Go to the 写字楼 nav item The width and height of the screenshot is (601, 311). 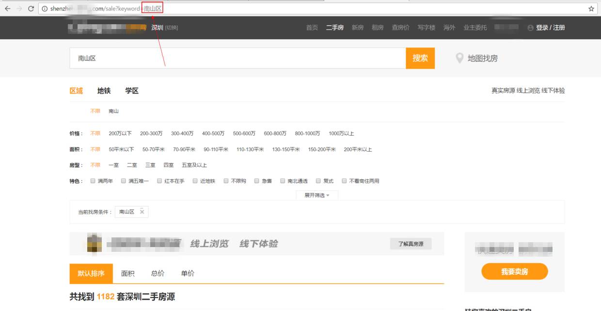click(427, 28)
